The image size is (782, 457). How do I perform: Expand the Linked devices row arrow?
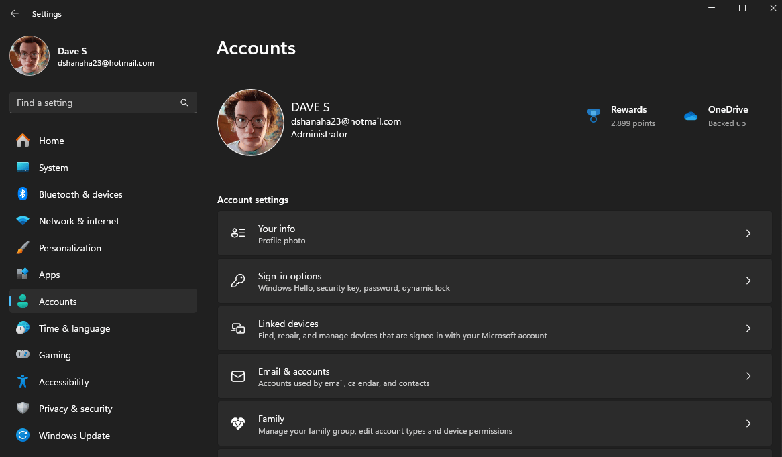coord(748,328)
